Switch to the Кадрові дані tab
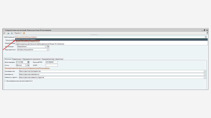Viewport: 211px width, 118px height. tap(17, 59)
